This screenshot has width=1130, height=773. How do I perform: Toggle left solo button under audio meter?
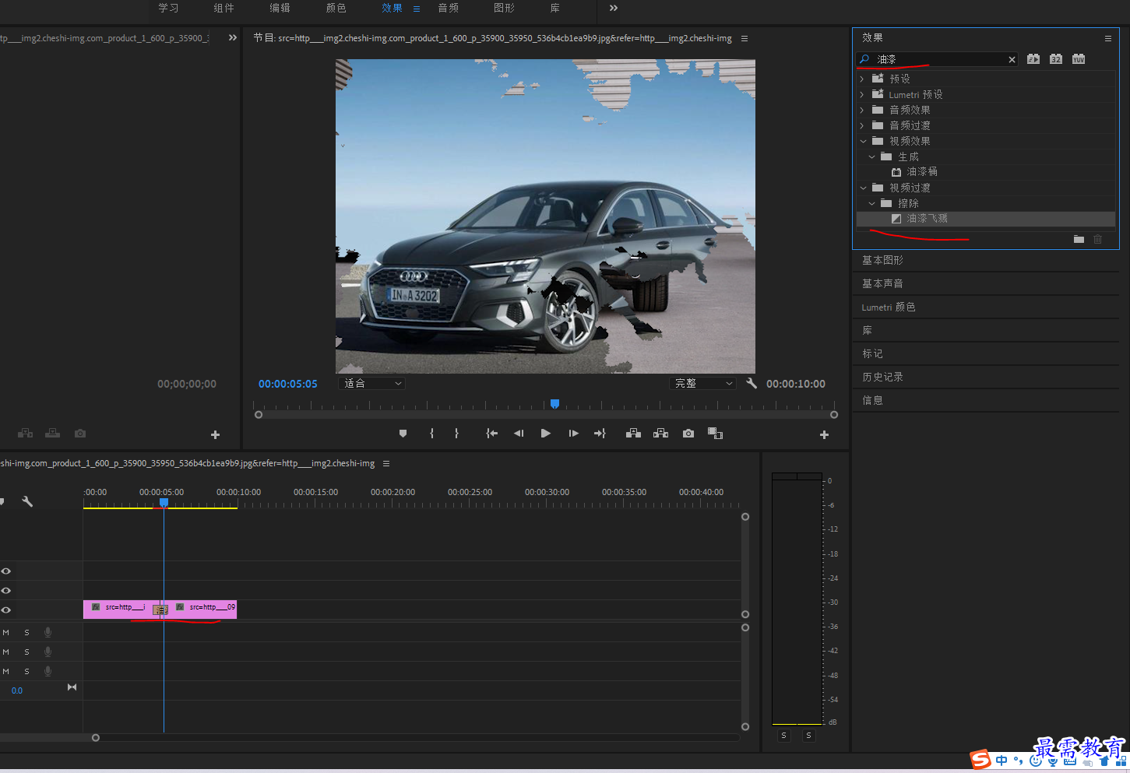click(x=784, y=735)
